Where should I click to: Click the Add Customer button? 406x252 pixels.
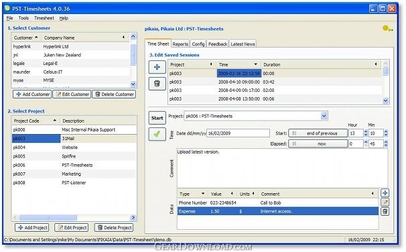(32, 94)
